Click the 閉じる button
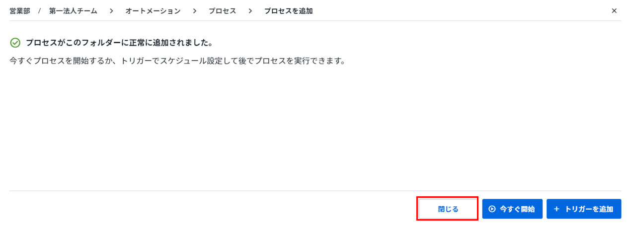 click(448, 209)
